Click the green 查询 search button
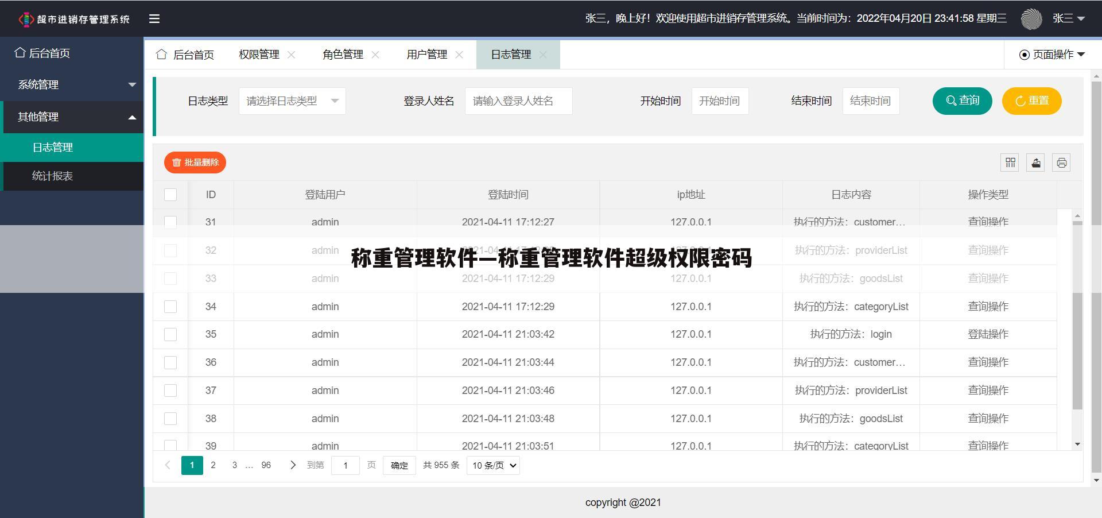Viewport: 1102px width, 518px height. pos(962,101)
